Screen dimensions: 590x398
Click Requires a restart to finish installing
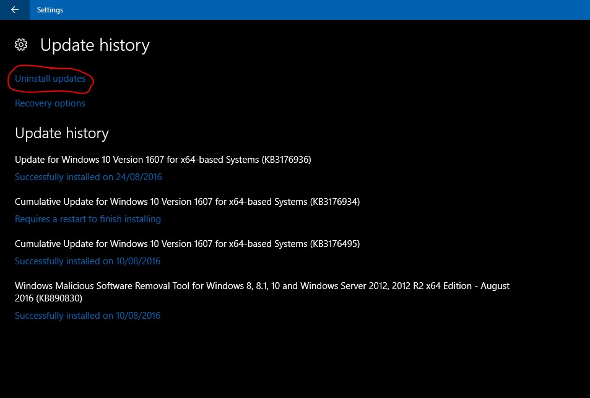[x=88, y=219]
